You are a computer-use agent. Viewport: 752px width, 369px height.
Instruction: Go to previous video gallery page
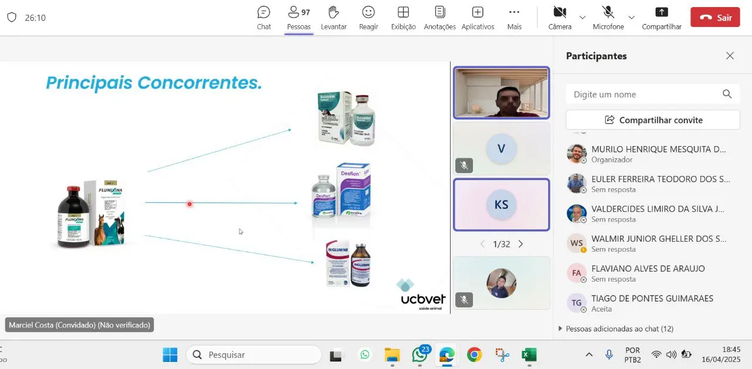click(482, 244)
